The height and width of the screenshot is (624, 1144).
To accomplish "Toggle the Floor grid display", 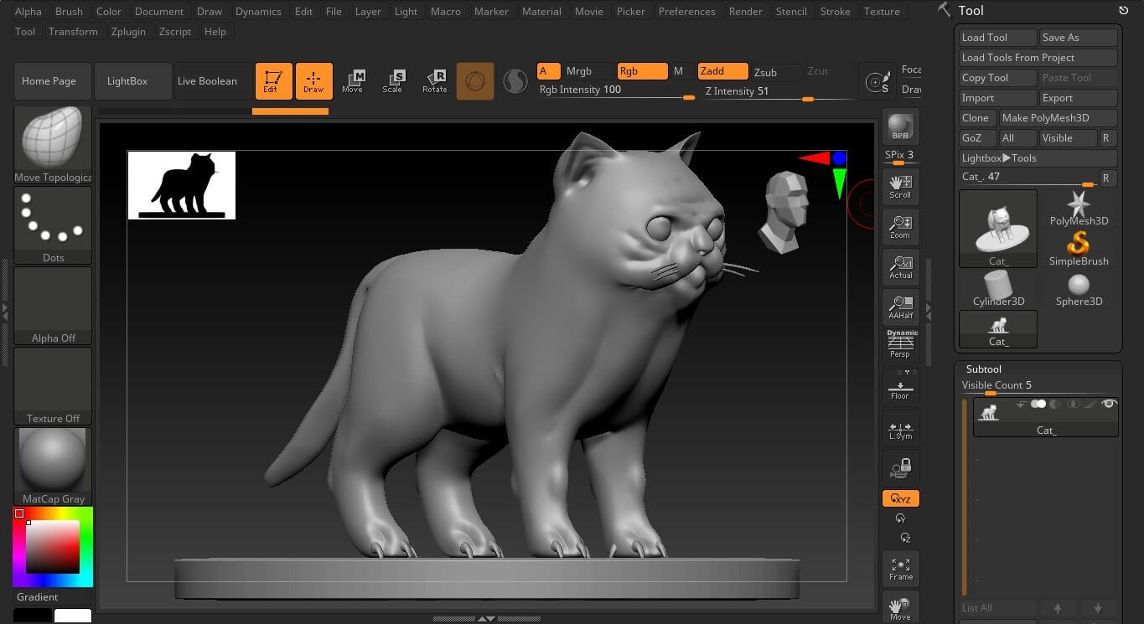I will (x=900, y=388).
